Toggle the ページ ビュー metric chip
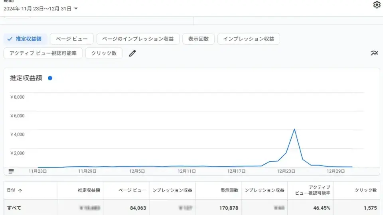Viewport: 383px width, 215px height. coord(71,39)
